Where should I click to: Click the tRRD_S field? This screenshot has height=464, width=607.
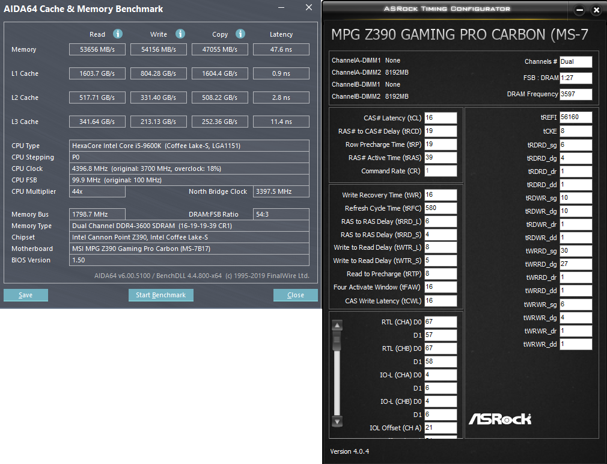(x=441, y=234)
